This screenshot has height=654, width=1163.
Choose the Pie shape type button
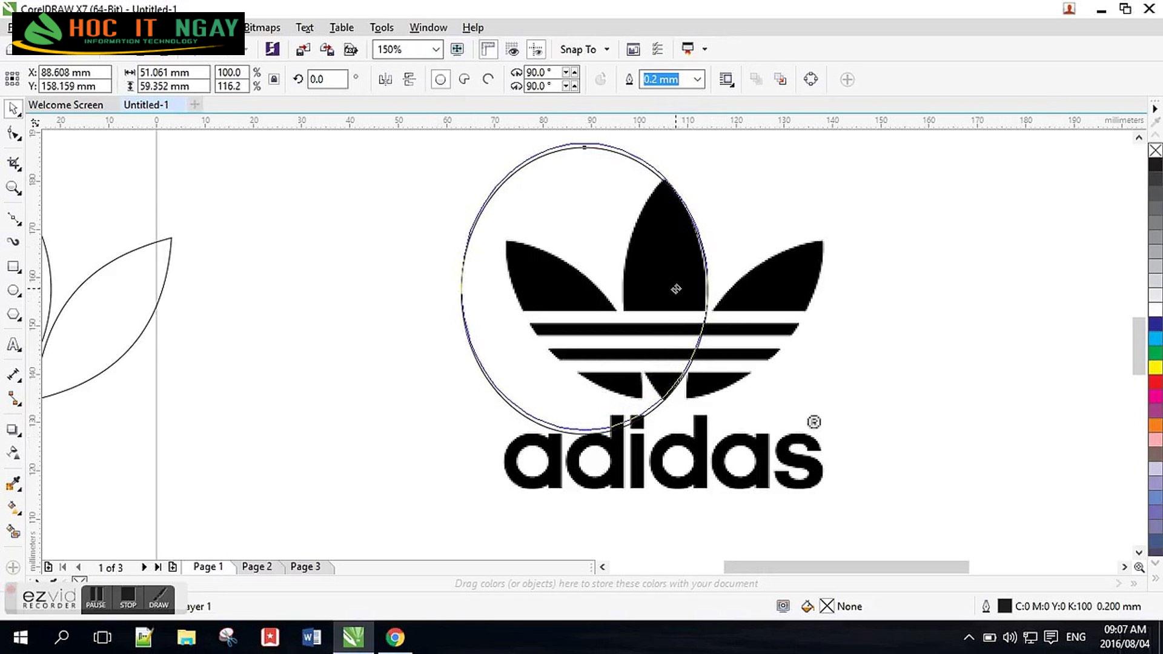(465, 79)
